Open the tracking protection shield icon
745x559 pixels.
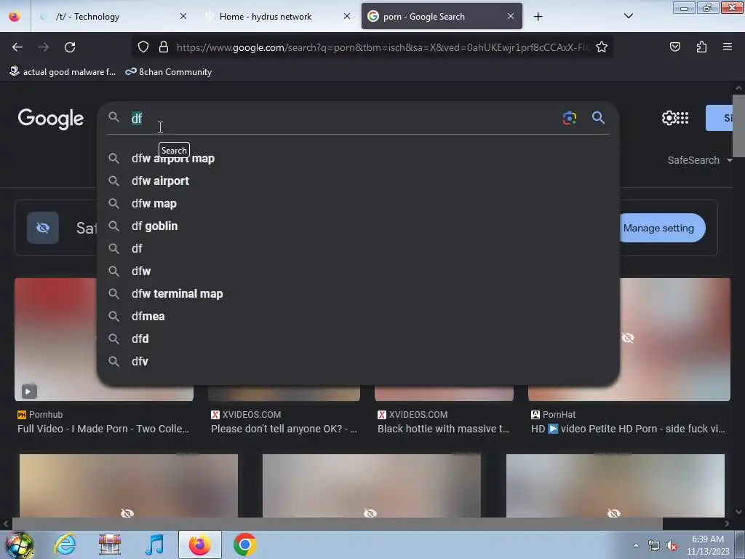[x=143, y=47]
